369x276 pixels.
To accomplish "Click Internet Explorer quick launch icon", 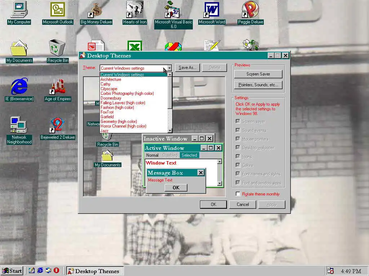I will [x=40, y=270].
